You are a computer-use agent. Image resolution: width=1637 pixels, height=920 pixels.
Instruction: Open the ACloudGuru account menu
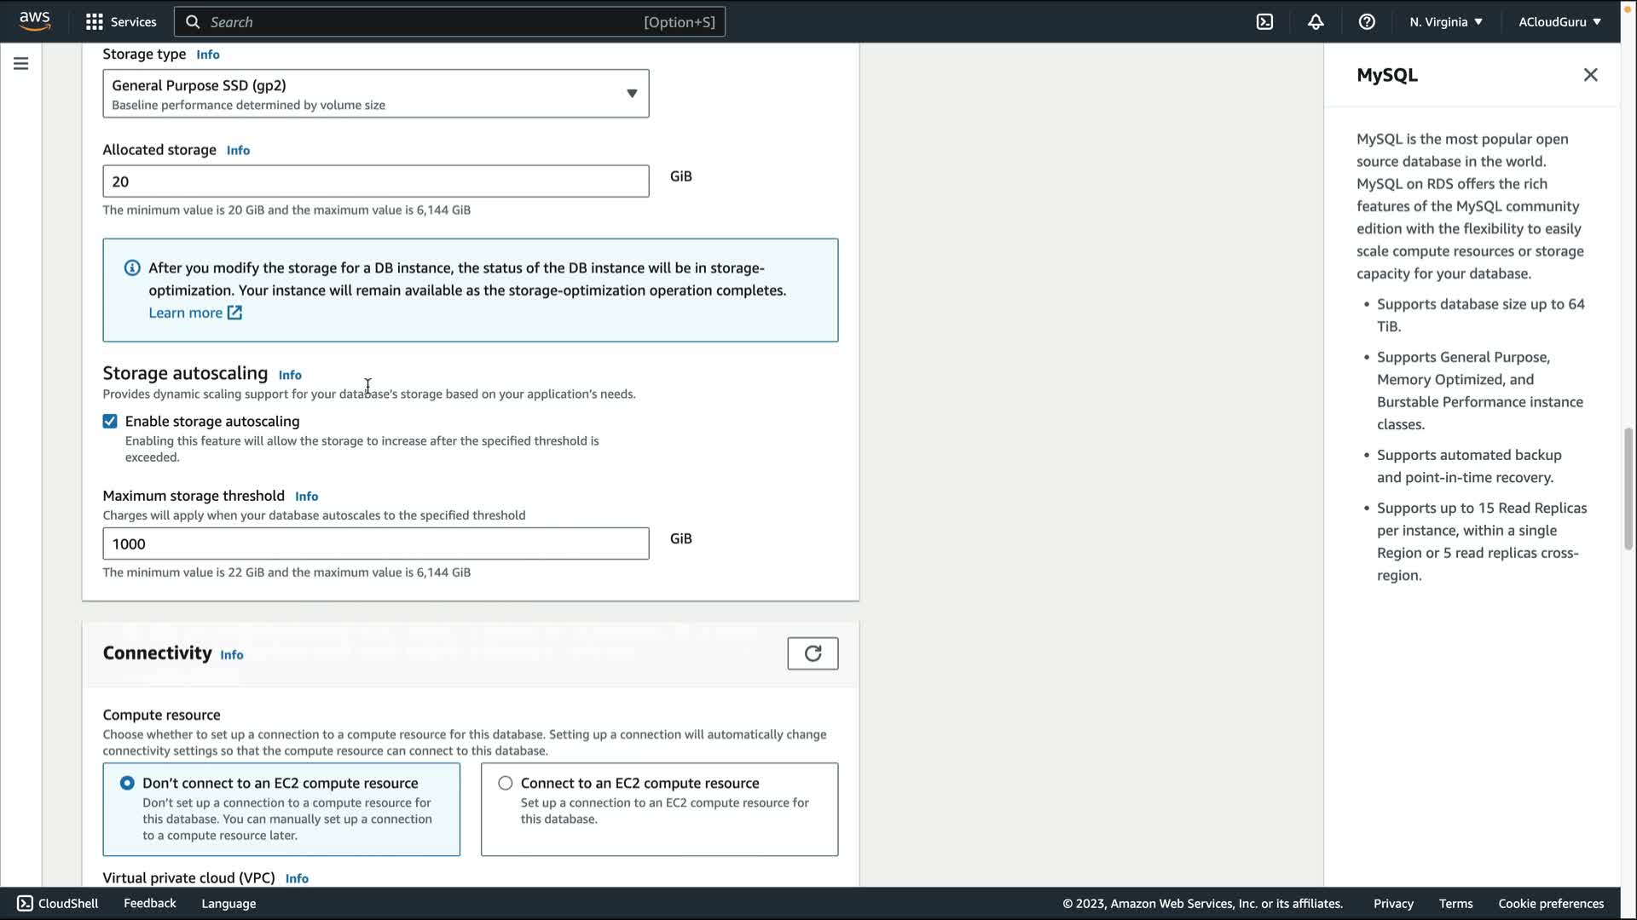click(1559, 22)
